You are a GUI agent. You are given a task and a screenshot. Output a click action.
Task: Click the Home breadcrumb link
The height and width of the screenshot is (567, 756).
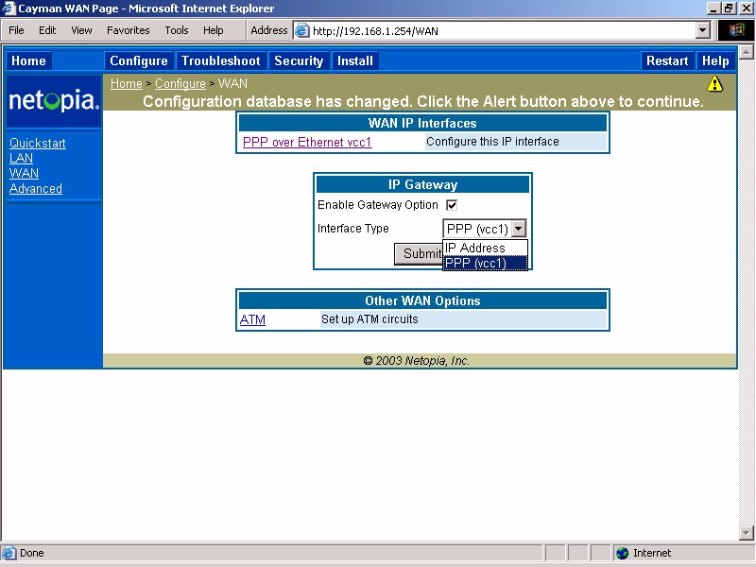point(127,84)
